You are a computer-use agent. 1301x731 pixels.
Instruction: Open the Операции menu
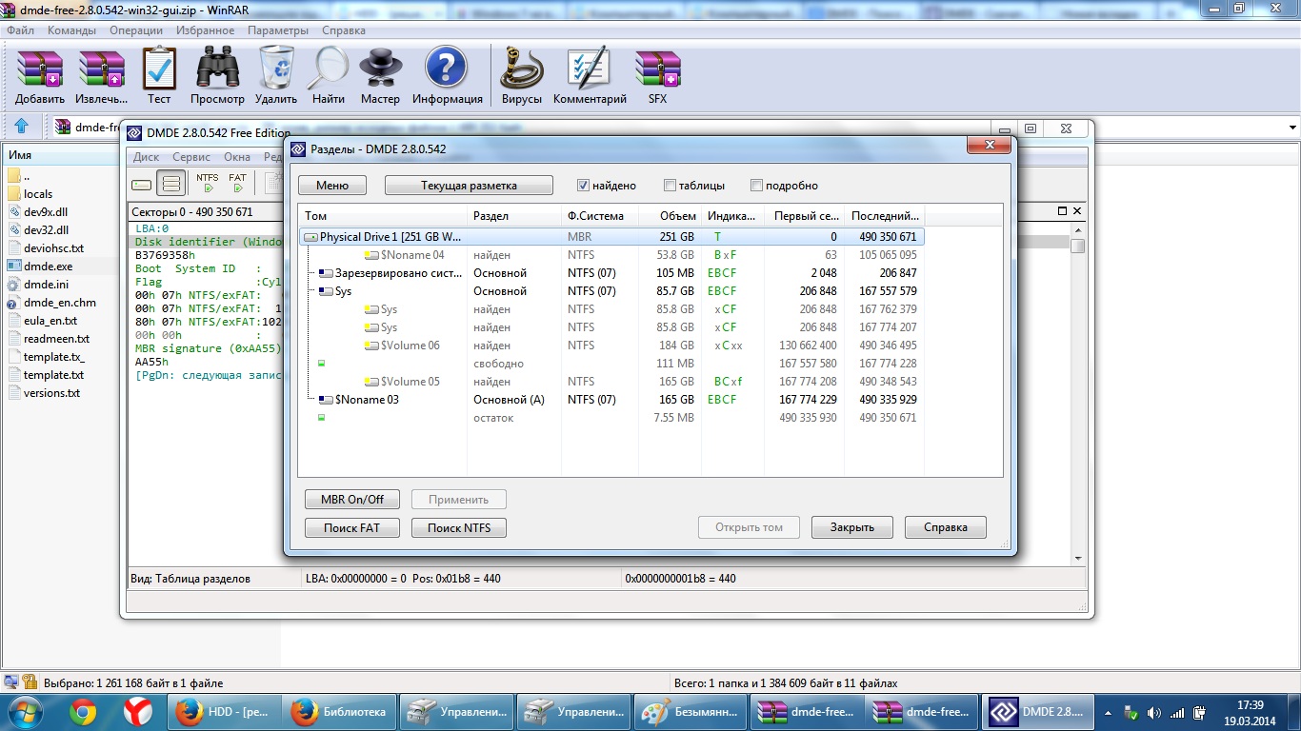(x=135, y=30)
